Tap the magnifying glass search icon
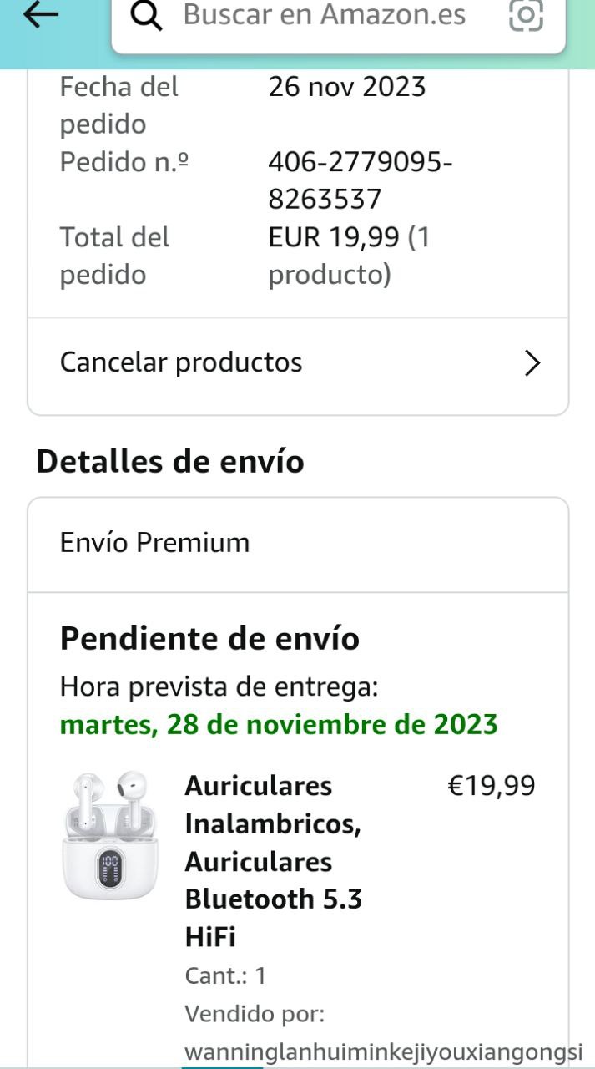The image size is (595, 1069). click(x=148, y=15)
